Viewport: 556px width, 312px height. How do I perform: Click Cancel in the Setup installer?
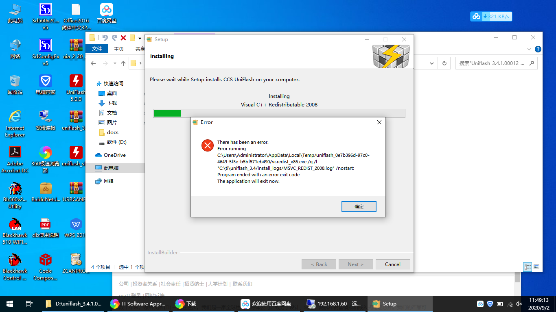tap(393, 264)
